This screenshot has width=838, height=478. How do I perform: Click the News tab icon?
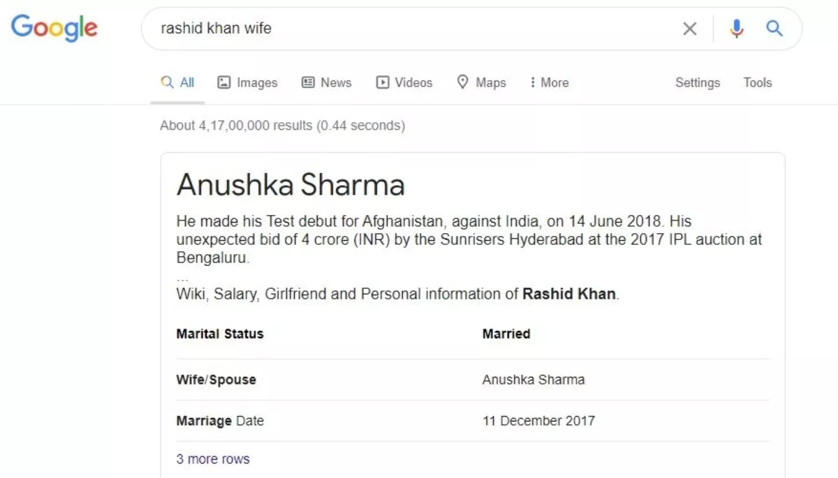pyautogui.click(x=308, y=82)
